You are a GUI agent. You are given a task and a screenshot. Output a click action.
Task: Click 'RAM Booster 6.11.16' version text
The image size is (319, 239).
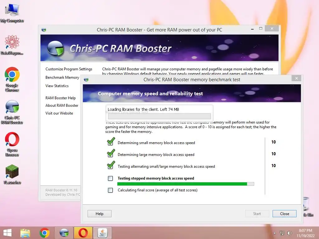(61, 190)
